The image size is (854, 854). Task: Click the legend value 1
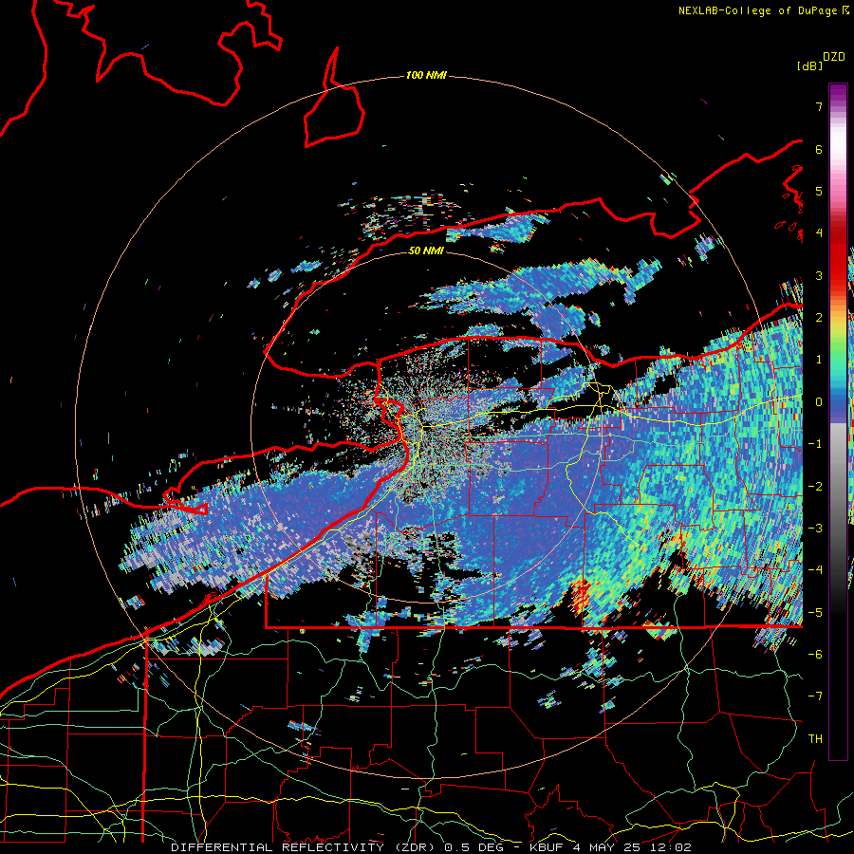point(819,360)
